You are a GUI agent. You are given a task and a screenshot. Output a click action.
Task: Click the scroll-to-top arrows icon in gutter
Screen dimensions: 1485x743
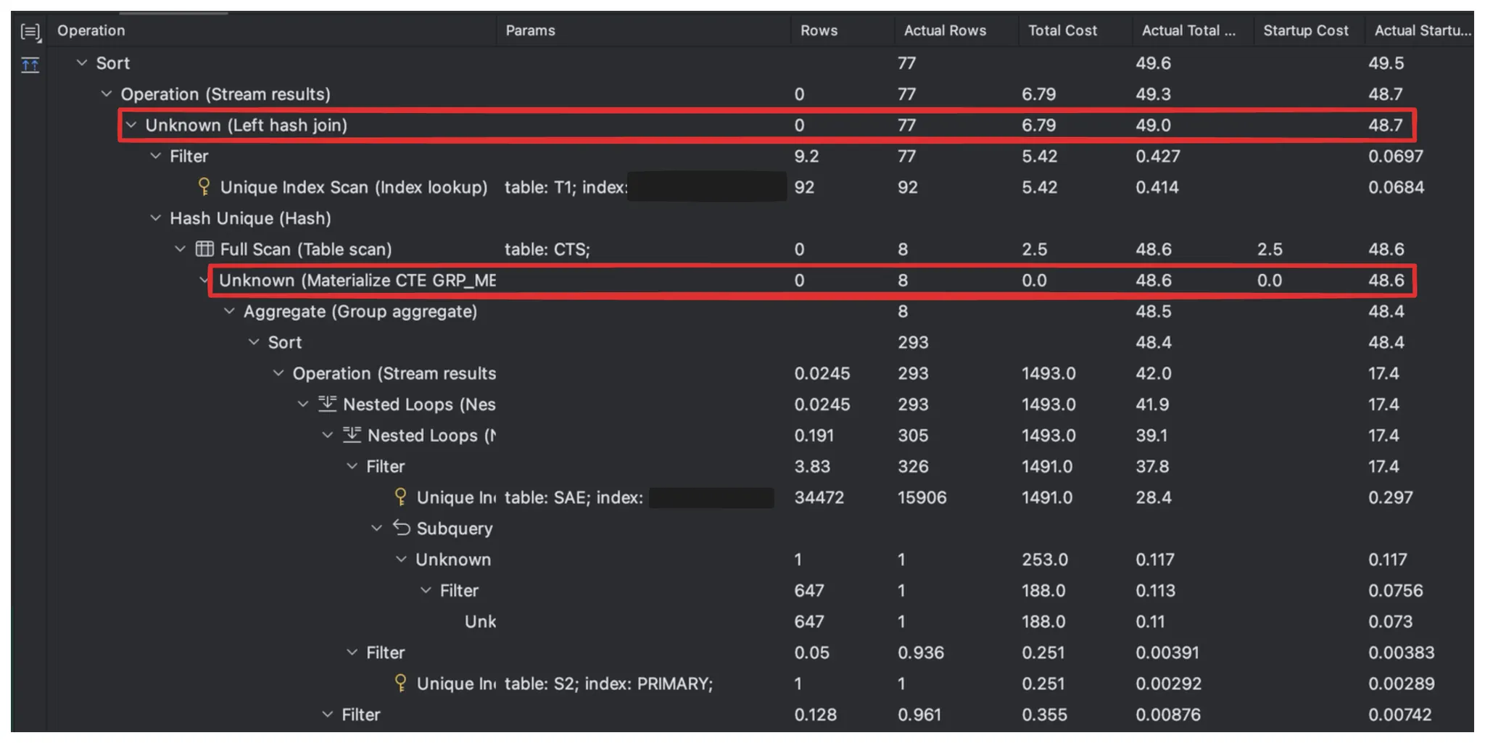coord(30,66)
